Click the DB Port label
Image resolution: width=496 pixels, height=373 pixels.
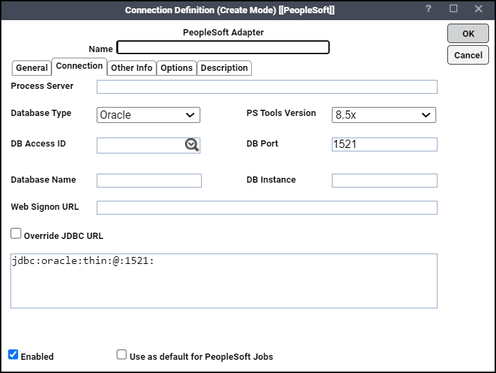[x=262, y=144]
